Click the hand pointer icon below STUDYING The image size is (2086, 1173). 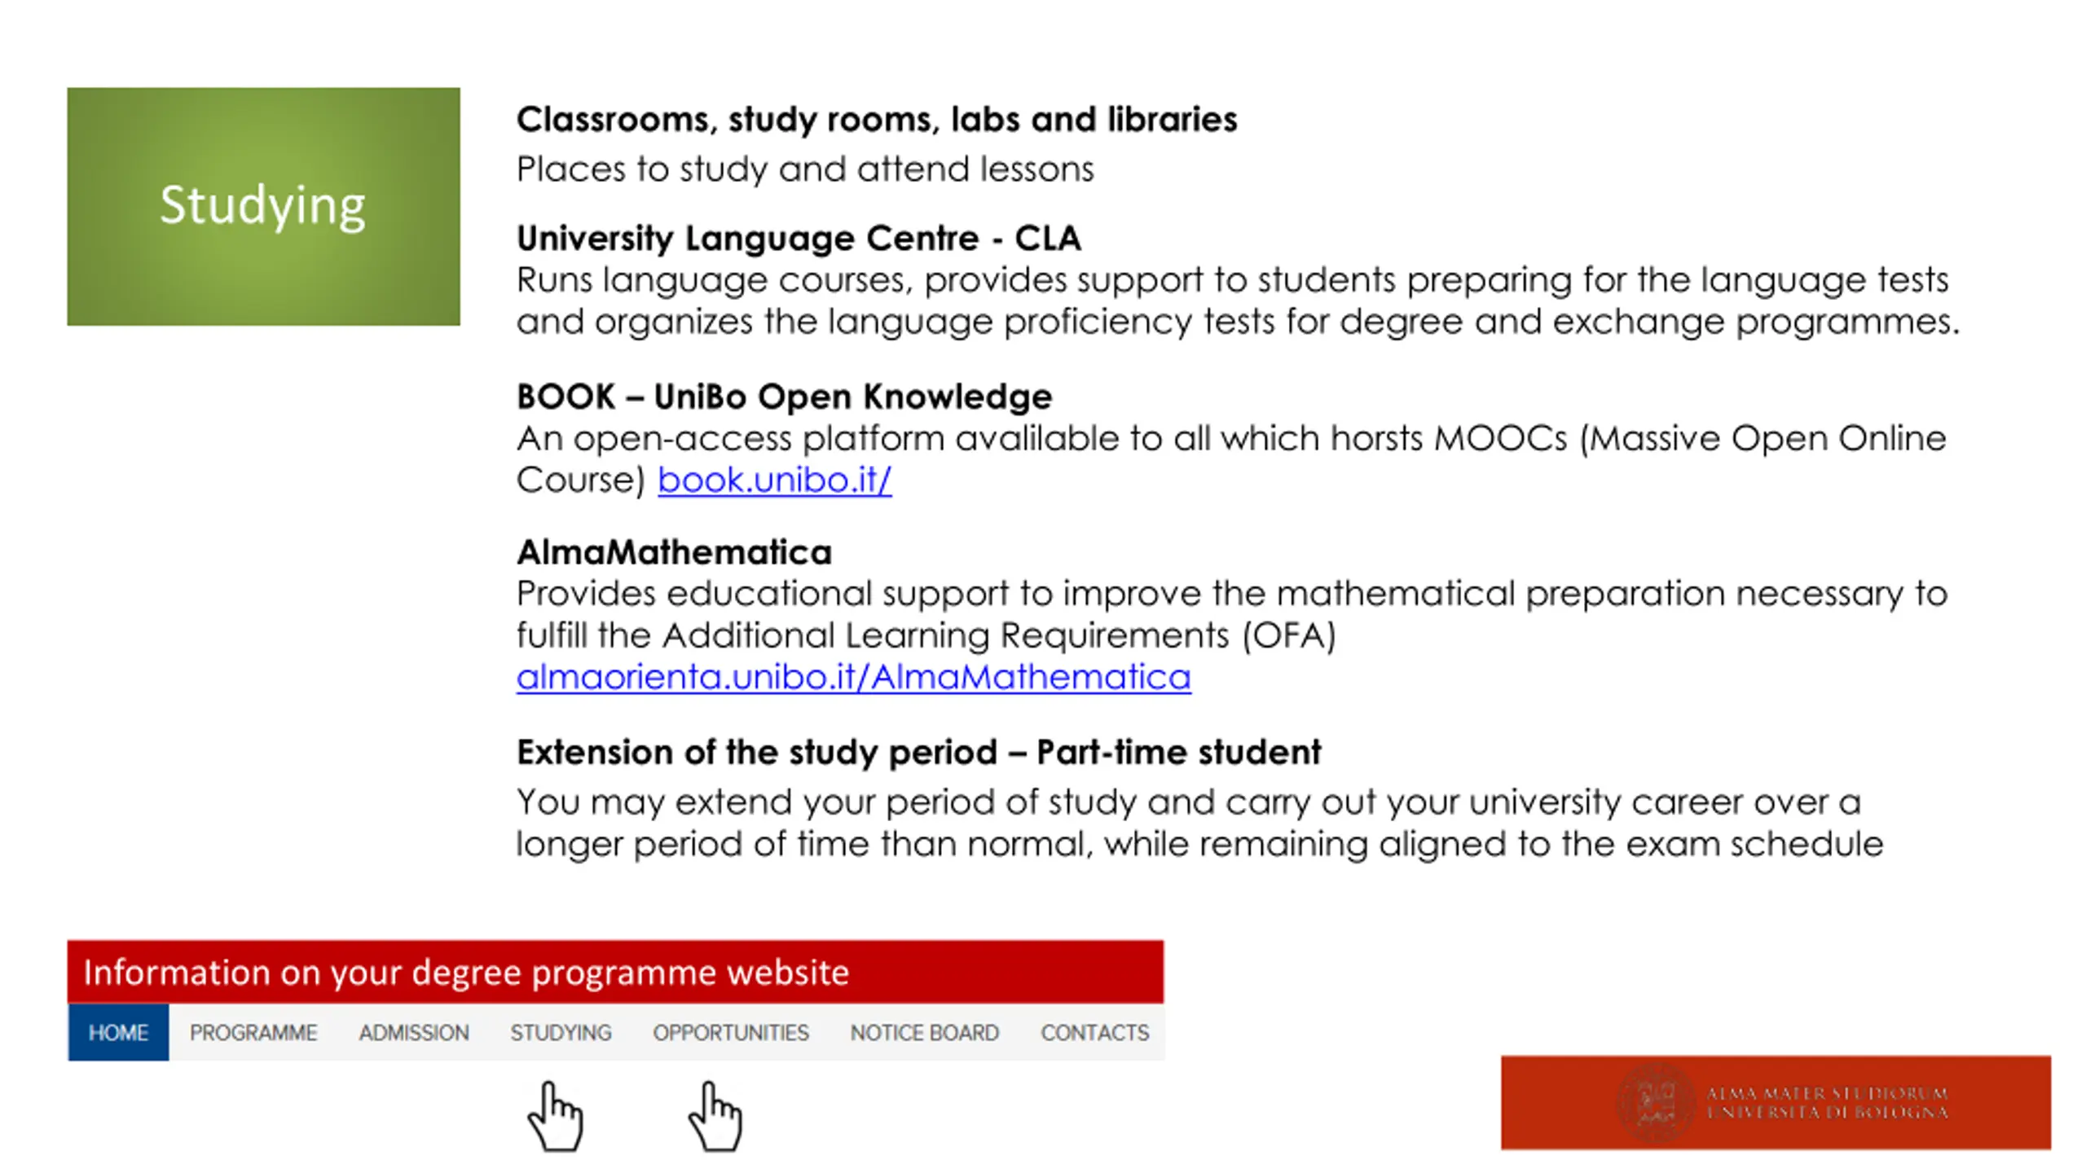click(x=555, y=1116)
